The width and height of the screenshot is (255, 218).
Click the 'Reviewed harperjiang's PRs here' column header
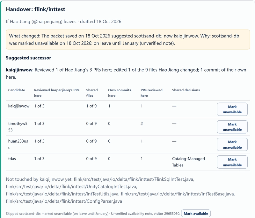[57, 93]
